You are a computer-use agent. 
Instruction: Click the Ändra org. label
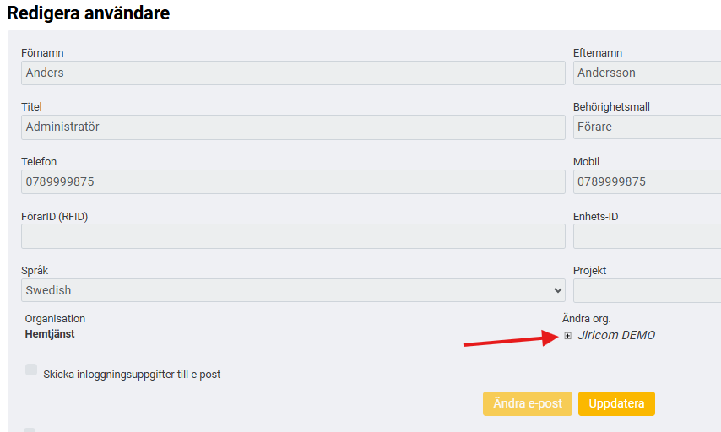586,318
